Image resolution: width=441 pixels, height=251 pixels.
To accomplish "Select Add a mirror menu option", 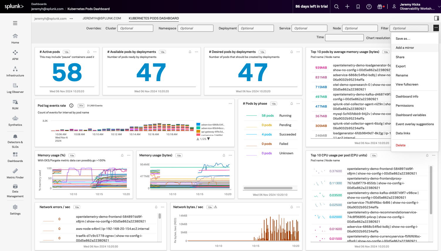I will tap(405, 48).
